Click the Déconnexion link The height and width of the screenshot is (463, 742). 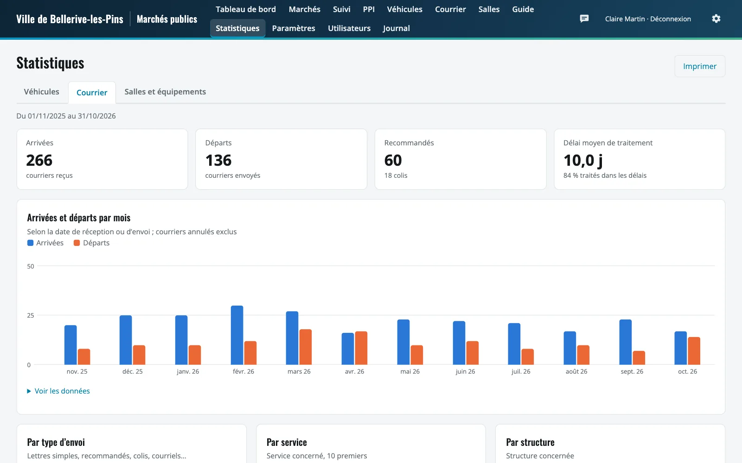pyautogui.click(x=671, y=19)
